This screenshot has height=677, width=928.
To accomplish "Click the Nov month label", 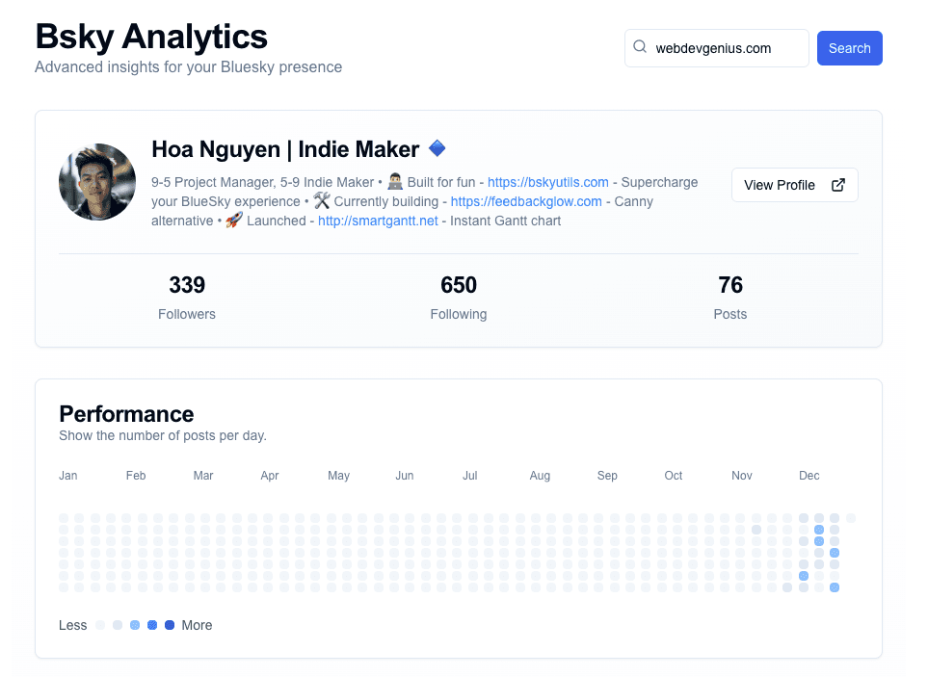I will (x=742, y=476).
